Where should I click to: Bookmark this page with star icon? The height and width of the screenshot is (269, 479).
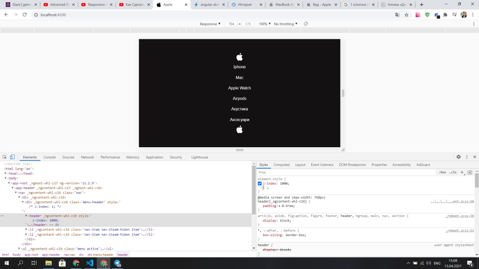(406, 15)
